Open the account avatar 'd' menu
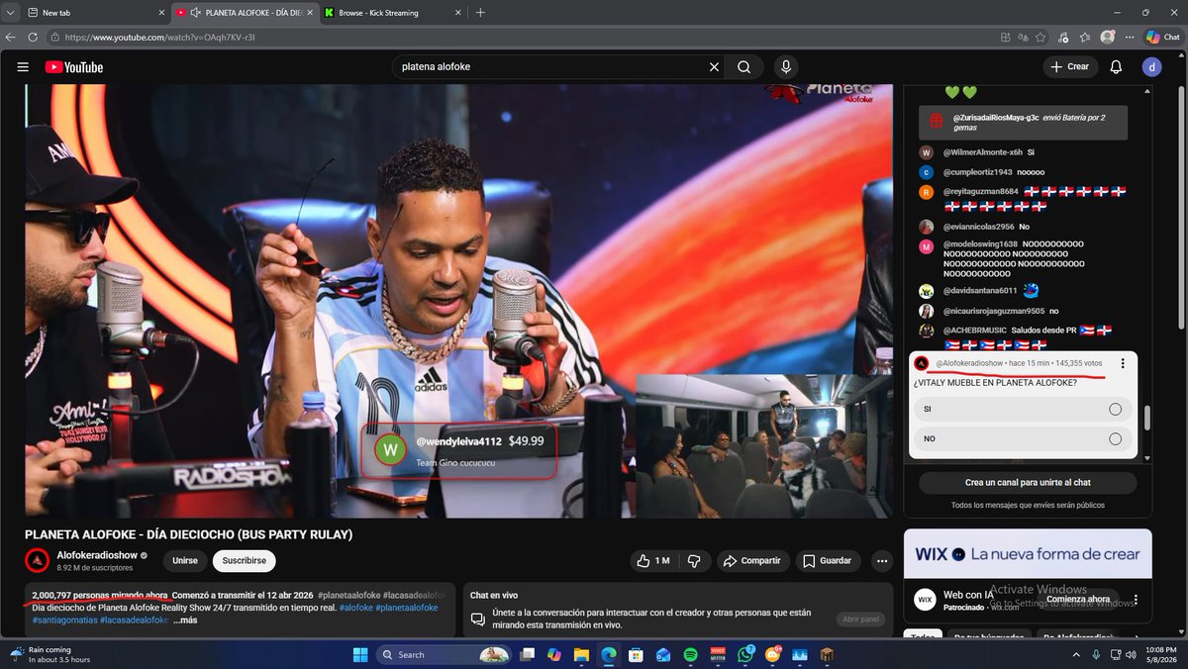1188x669 pixels. pos(1152,67)
